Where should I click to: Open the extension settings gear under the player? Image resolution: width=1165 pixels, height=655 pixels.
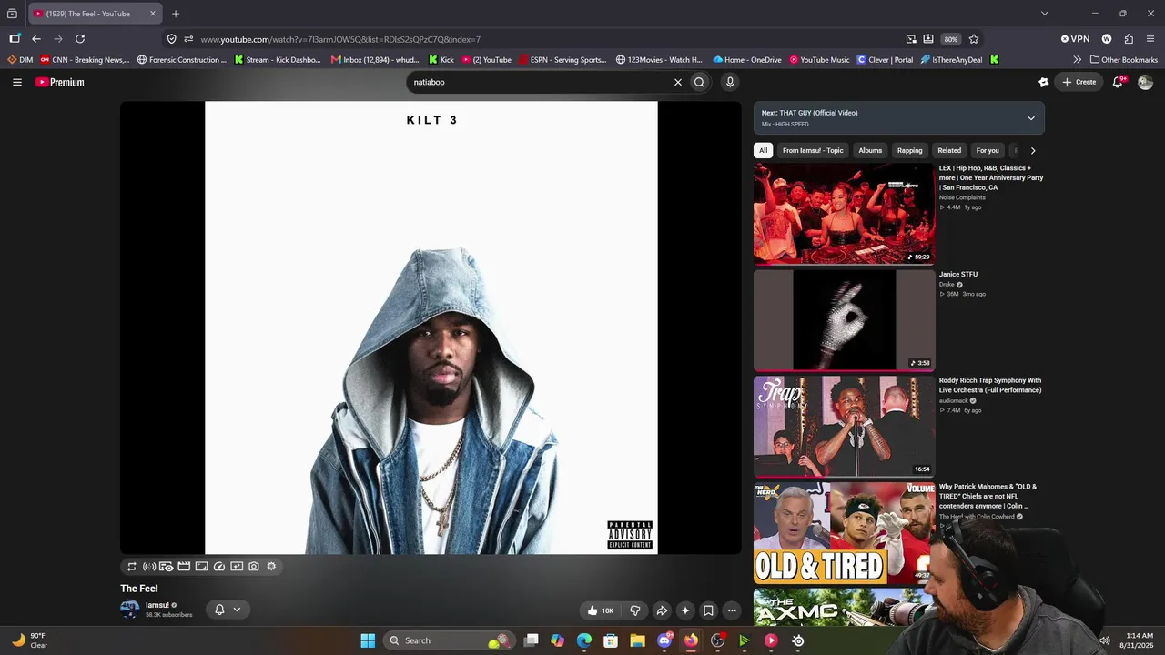click(271, 567)
